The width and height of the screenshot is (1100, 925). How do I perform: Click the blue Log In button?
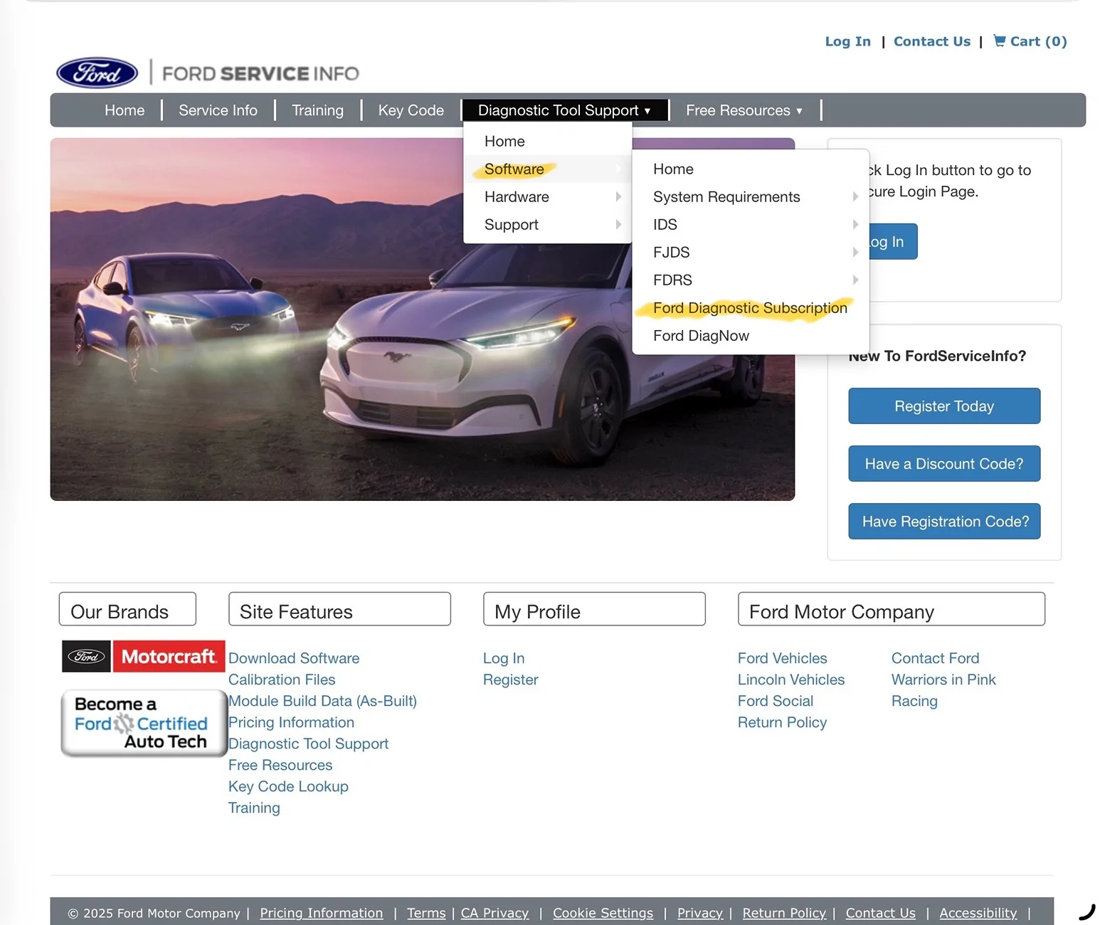892,242
